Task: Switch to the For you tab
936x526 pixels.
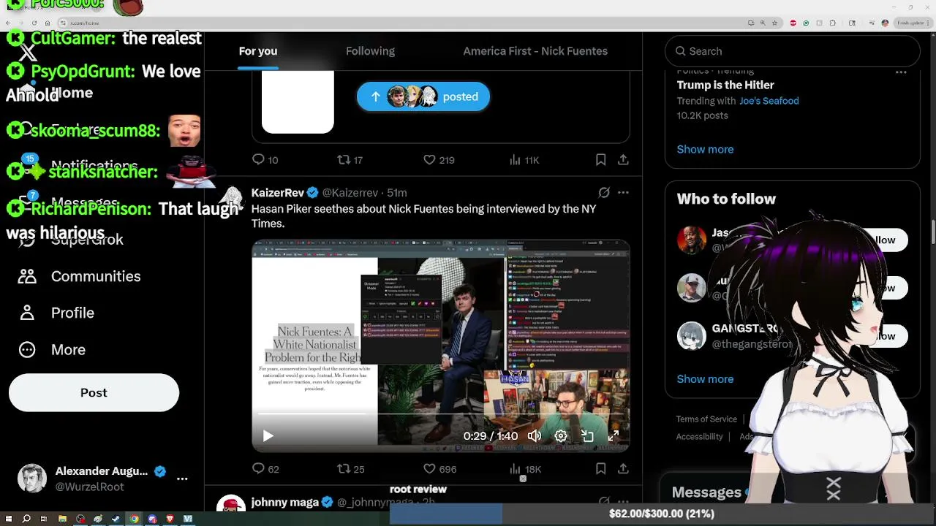Action: (258, 51)
